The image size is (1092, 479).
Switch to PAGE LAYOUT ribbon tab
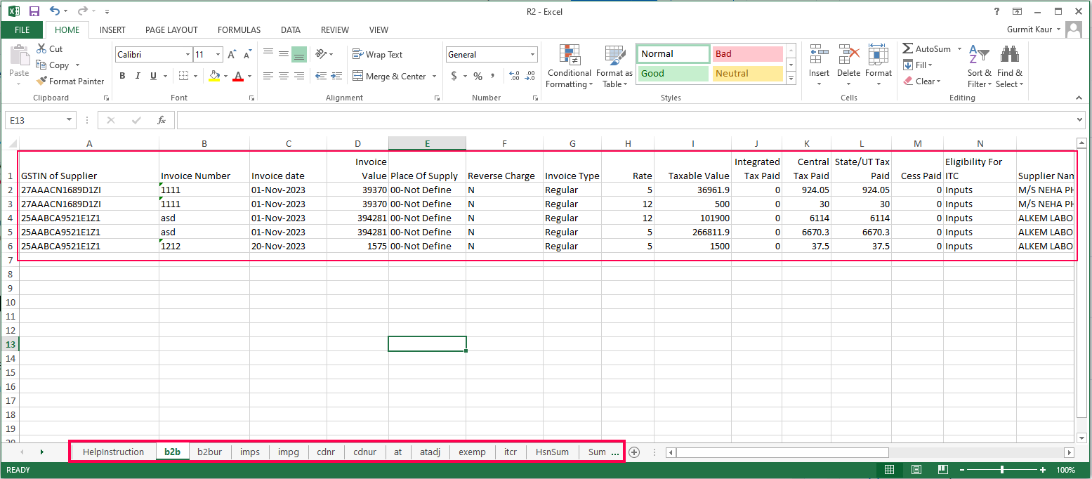(x=171, y=30)
